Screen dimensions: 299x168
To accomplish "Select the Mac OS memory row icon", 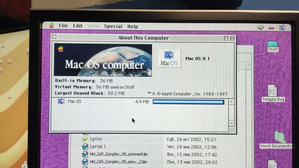I will pyautogui.click(x=61, y=101).
